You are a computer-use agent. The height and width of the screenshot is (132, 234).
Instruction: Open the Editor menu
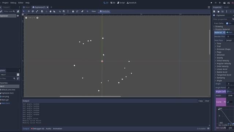point(21,3)
